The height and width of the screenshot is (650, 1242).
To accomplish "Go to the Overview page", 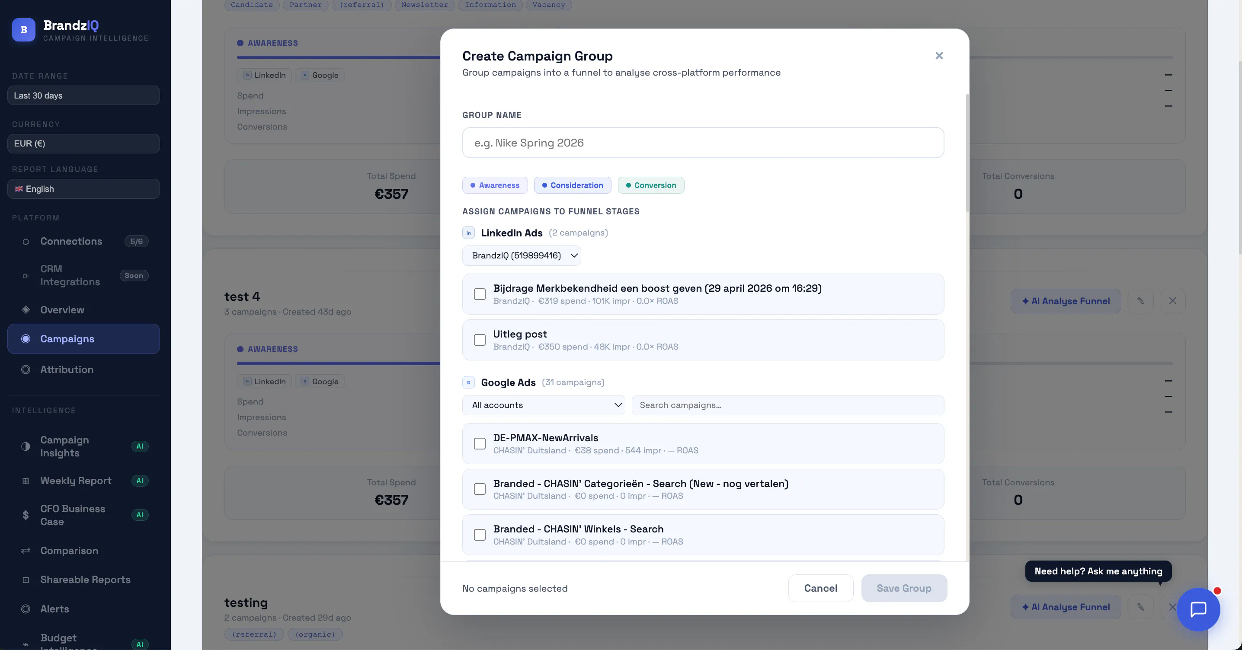I will pyautogui.click(x=83, y=310).
